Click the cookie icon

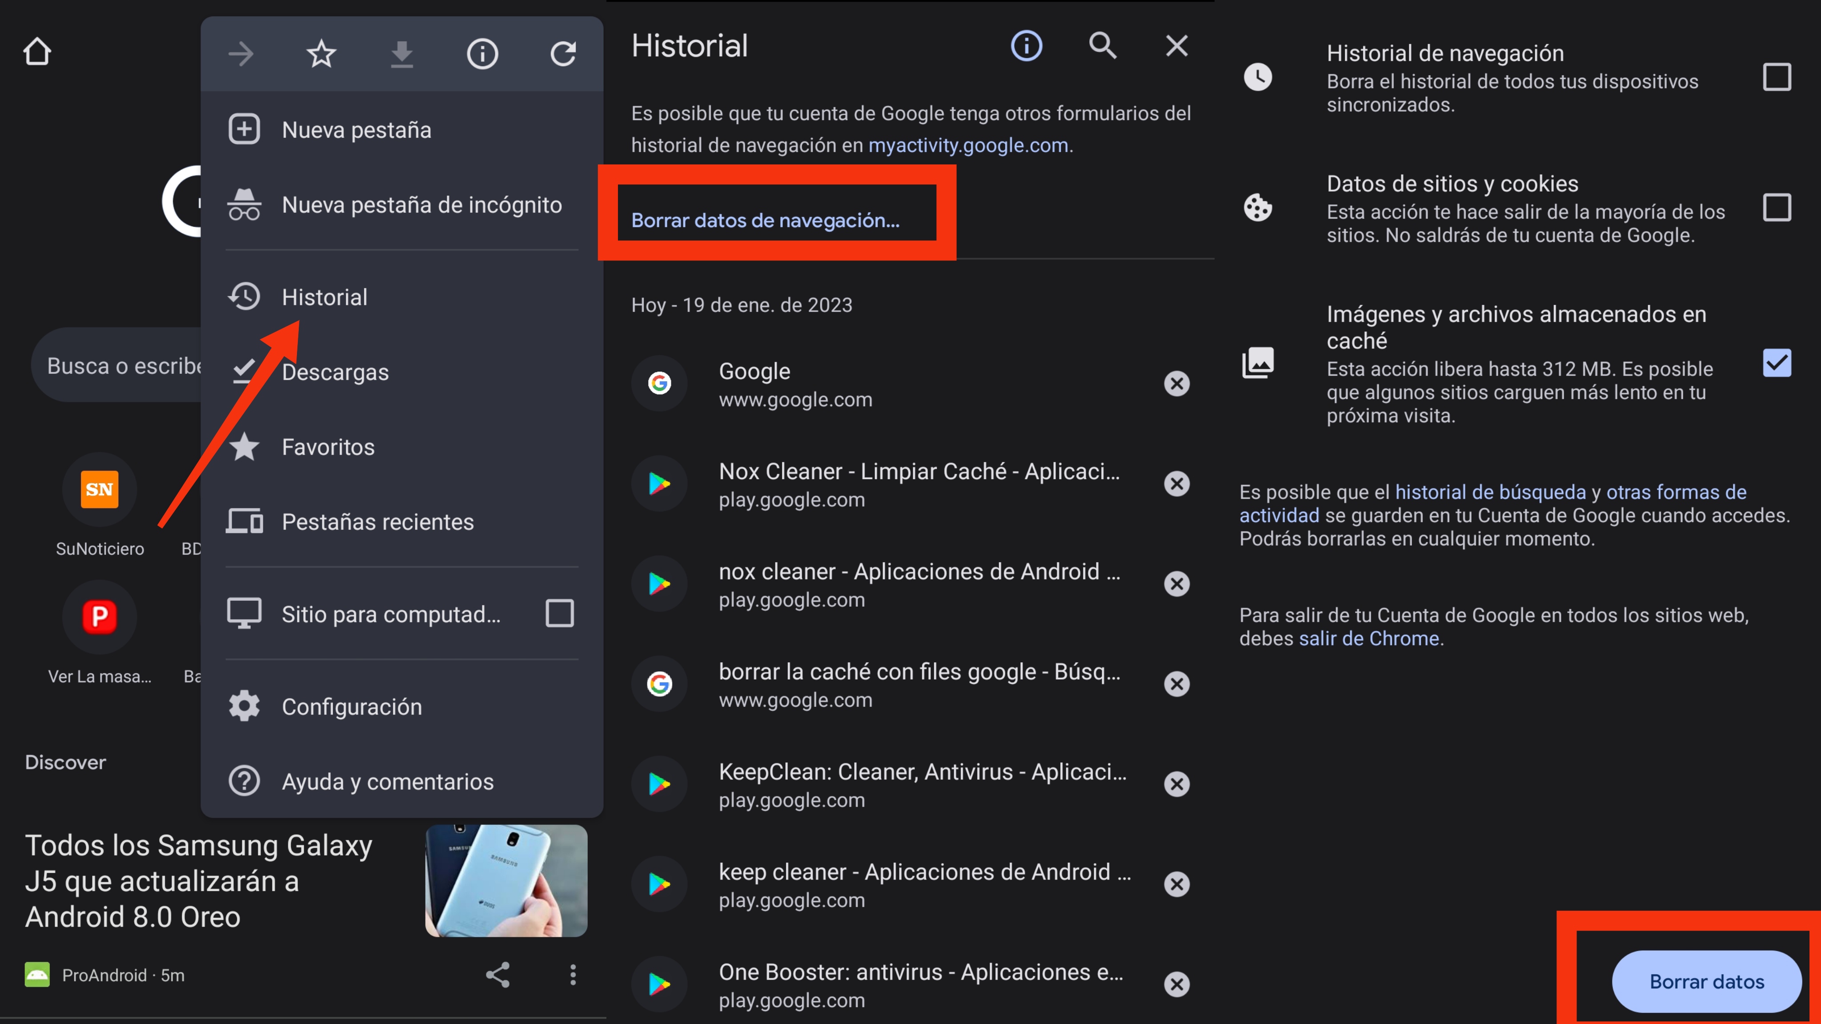pos(1258,208)
